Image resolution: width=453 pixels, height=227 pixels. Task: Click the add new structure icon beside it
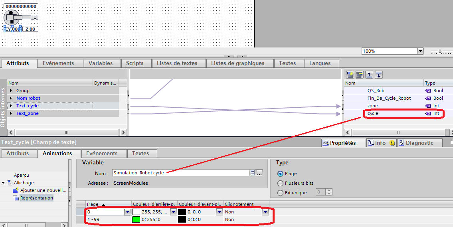tap(359, 75)
